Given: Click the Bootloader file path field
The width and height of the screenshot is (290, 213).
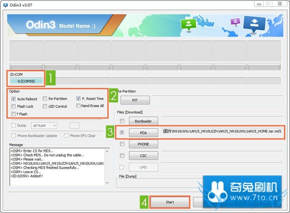Looking at the screenshot, I should tap(222, 121).
